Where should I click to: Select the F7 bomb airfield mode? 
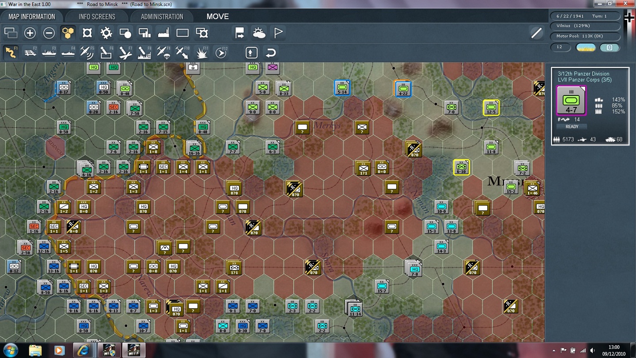point(125,53)
